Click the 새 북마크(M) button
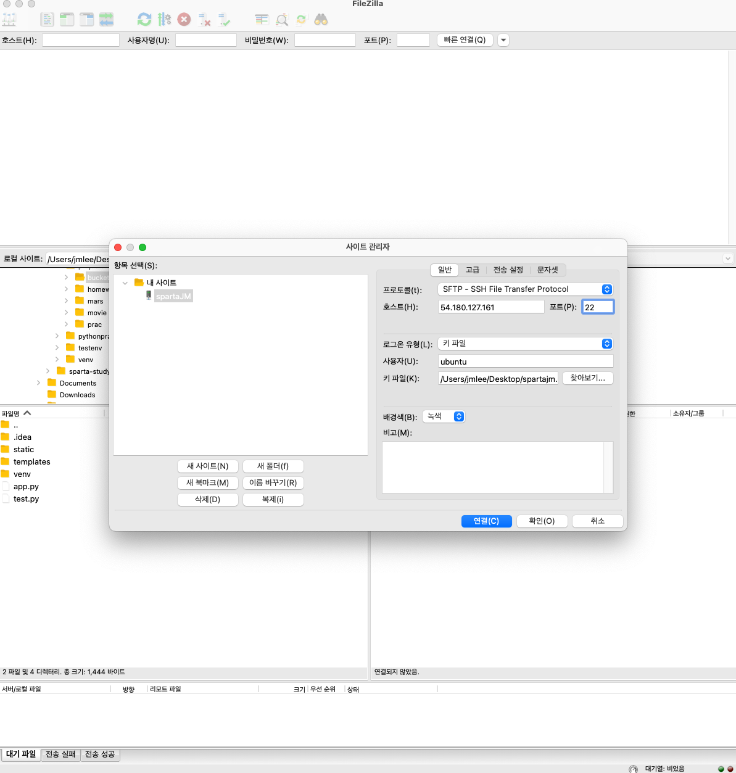Viewport: 736px width, 773px height. pos(208,482)
